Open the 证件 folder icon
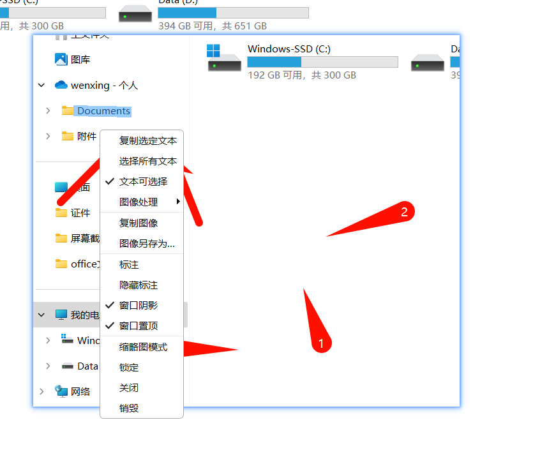Screen dimensions: 556x457 coord(61,213)
